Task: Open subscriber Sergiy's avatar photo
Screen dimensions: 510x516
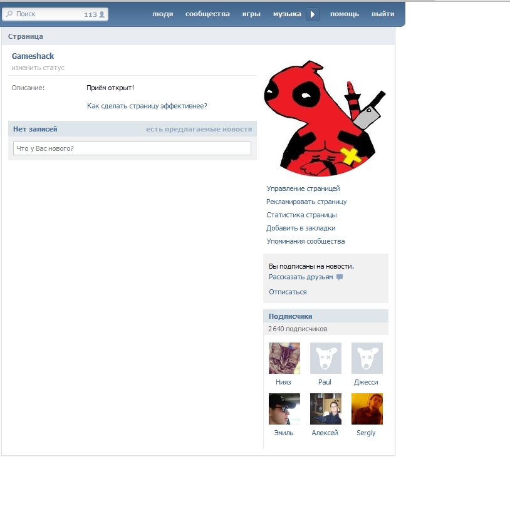Action: 367,409
